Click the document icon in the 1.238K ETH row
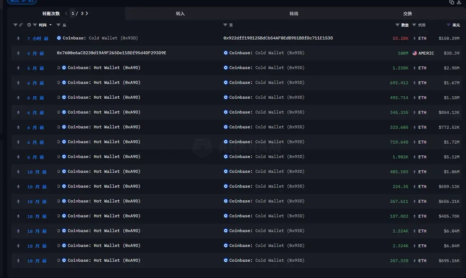Viewport: 466px width, 278px height. [x=59, y=68]
